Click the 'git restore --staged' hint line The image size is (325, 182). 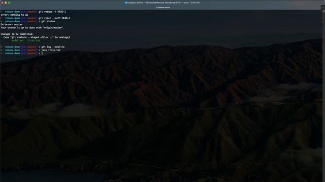[37, 37]
